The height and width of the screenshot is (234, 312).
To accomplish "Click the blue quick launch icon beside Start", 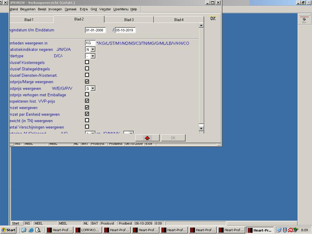I will pyautogui.click(x=24, y=230).
